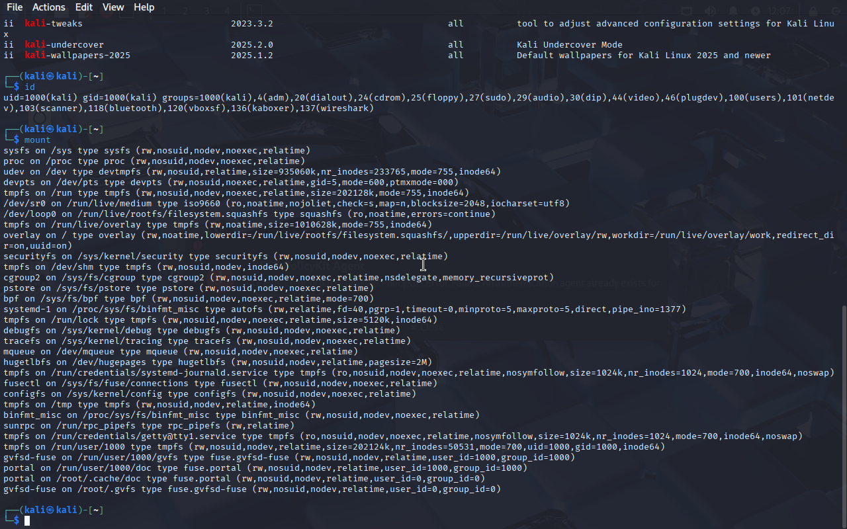Click the typed 'mount' command
This screenshot has width=847, height=529.
coord(38,140)
